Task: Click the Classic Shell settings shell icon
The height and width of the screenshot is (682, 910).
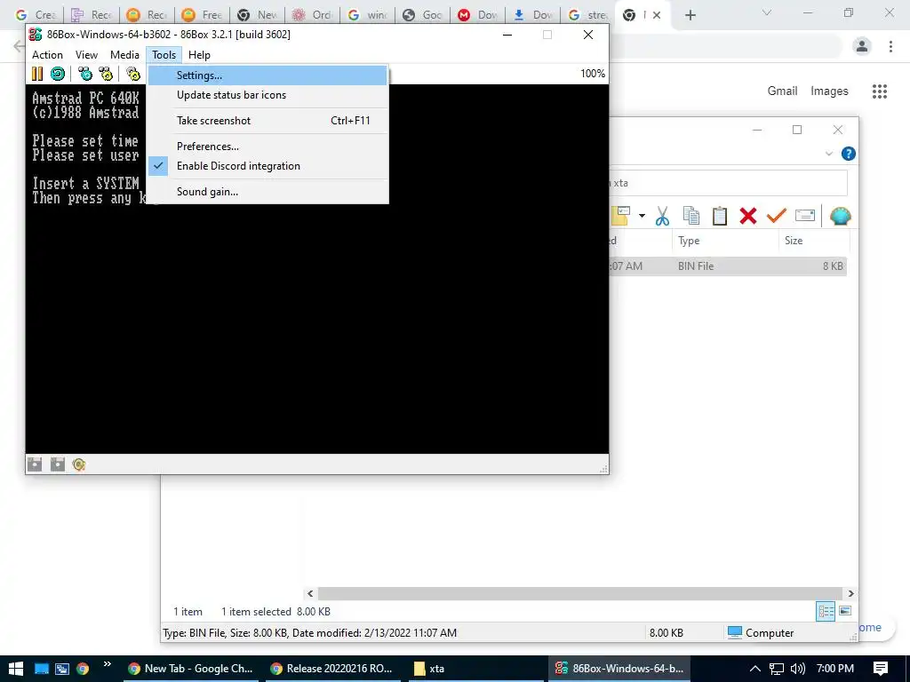Action: [840, 216]
